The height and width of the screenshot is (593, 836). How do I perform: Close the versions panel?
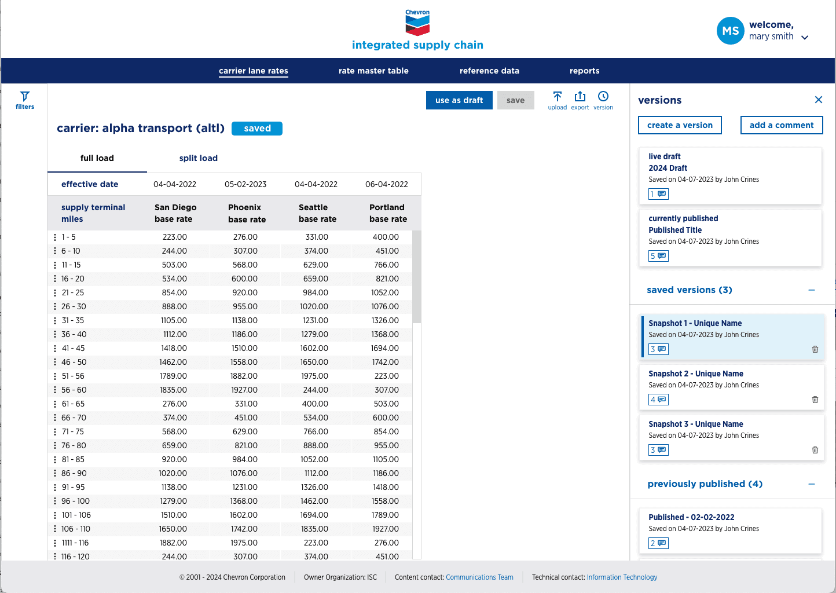point(819,100)
